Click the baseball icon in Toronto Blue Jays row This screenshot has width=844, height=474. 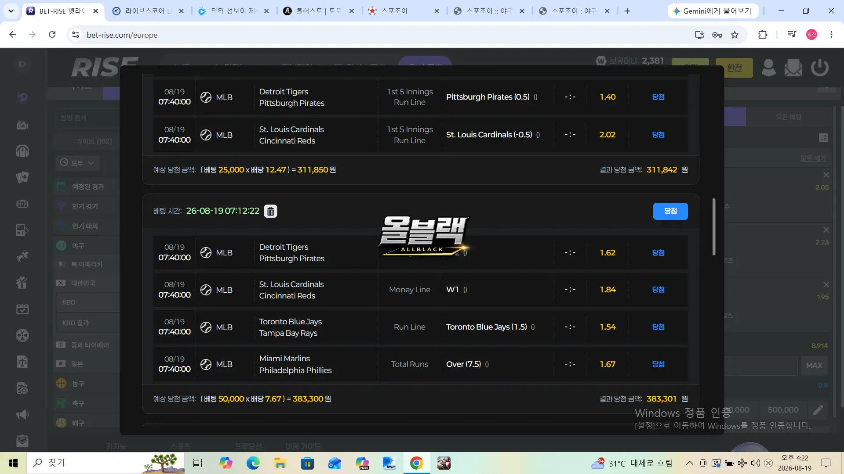tap(206, 327)
